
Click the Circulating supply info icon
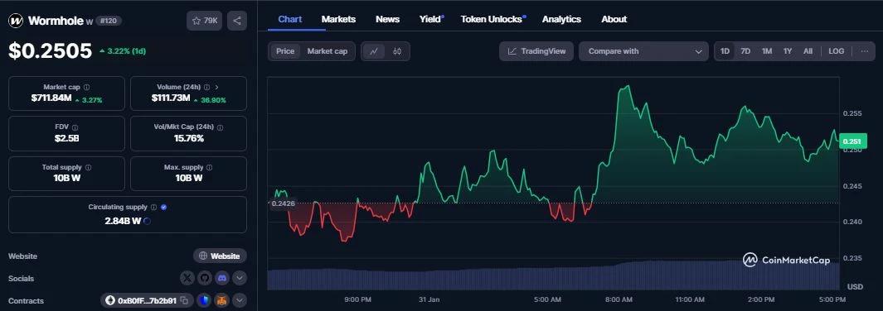pos(153,207)
